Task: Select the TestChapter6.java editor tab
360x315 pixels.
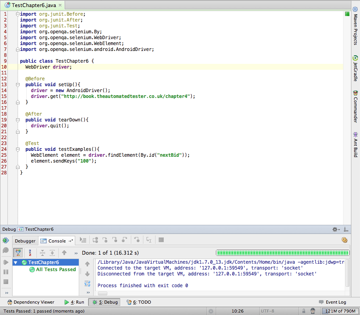Action: pyautogui.click(x=33, y=5)
